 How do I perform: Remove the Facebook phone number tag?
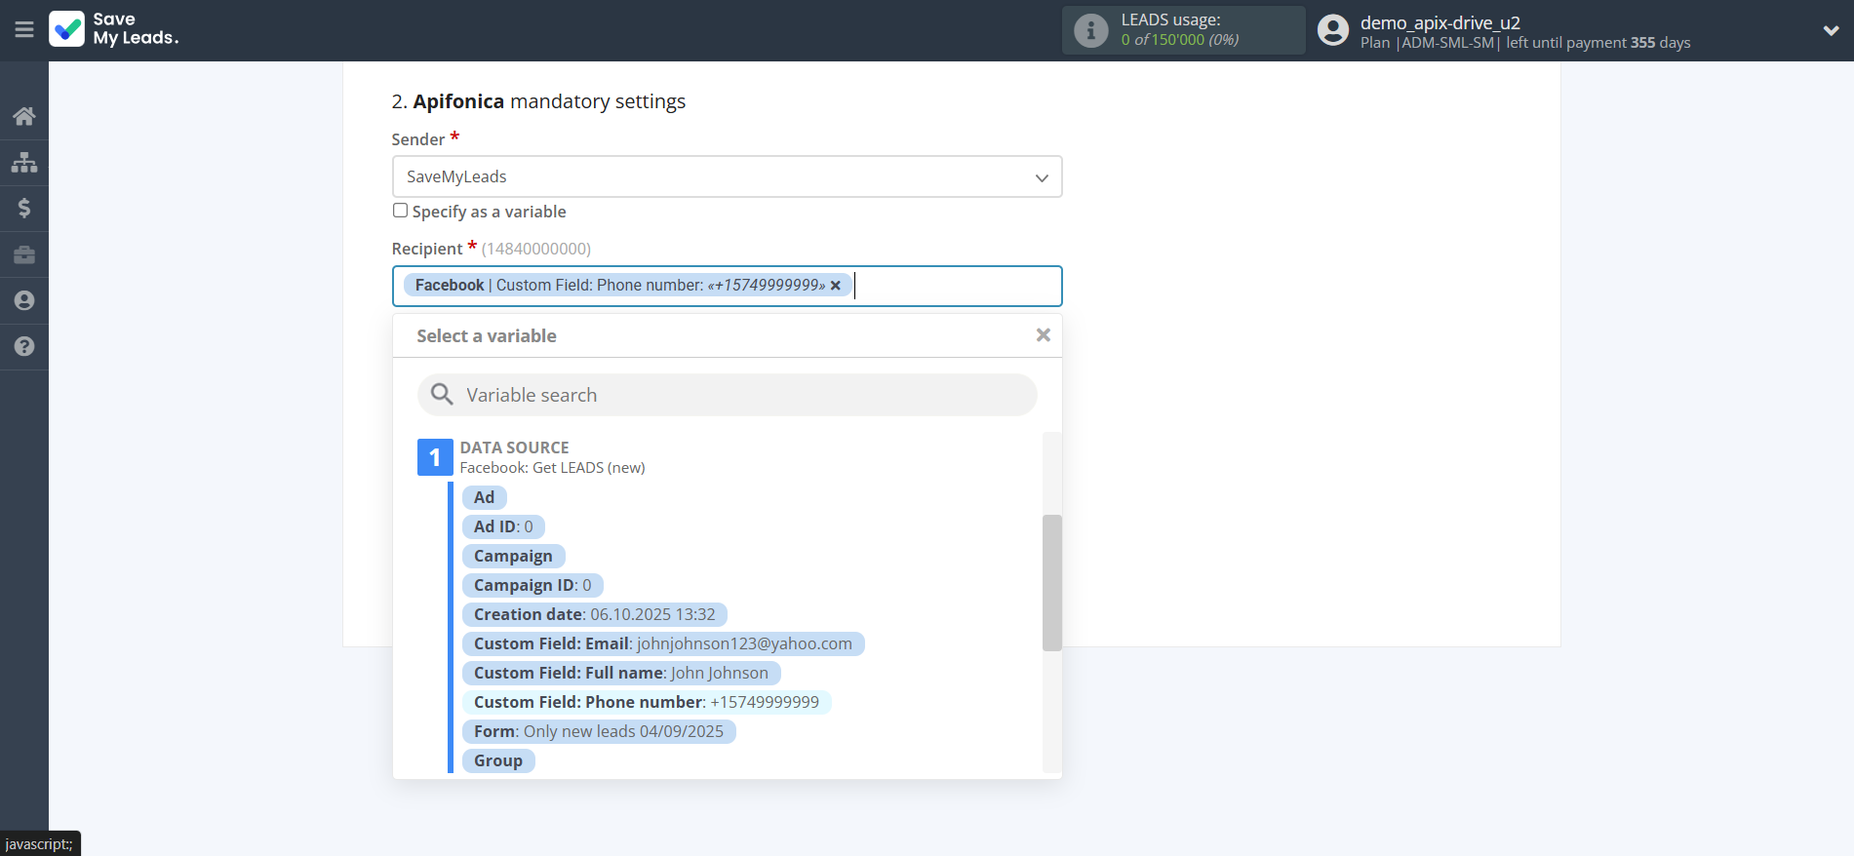835,286
